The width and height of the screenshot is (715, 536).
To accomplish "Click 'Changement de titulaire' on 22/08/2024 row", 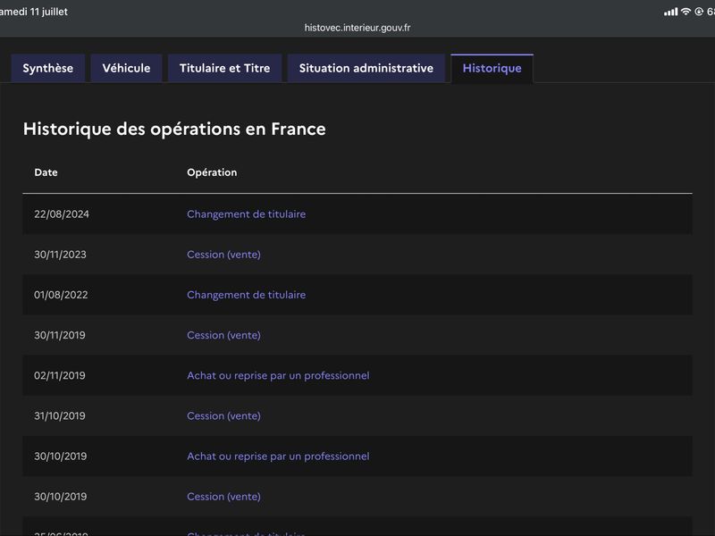I will click(x=247, y=214).
